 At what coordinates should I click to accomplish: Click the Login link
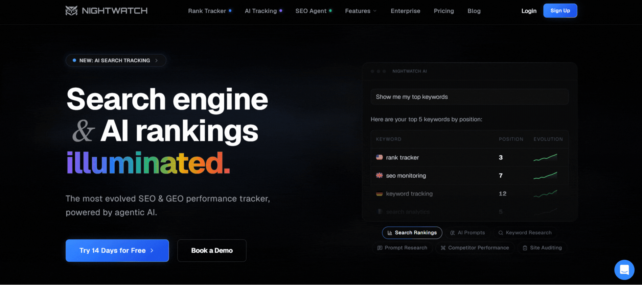529,11
